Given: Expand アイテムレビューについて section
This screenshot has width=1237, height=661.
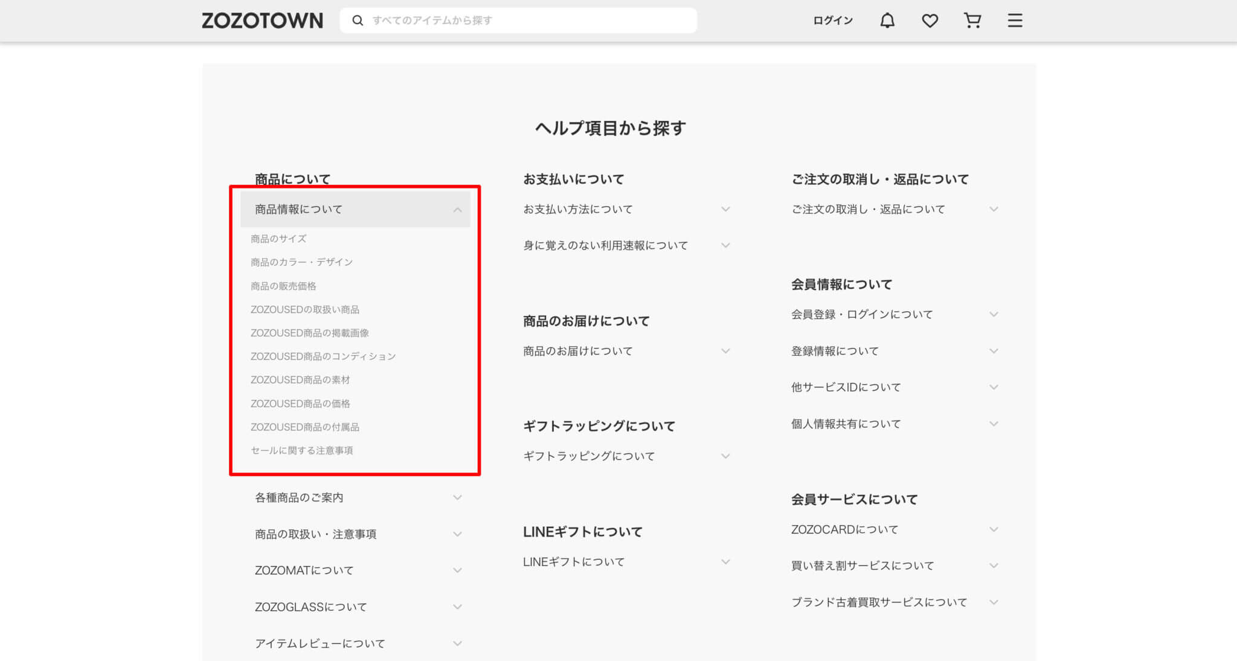Looking at the screenshot, I should pyautogui.click(x=355, y=643).
